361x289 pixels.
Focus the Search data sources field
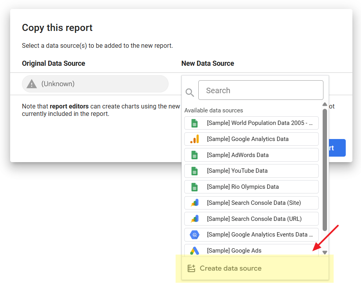coord(260,90)
